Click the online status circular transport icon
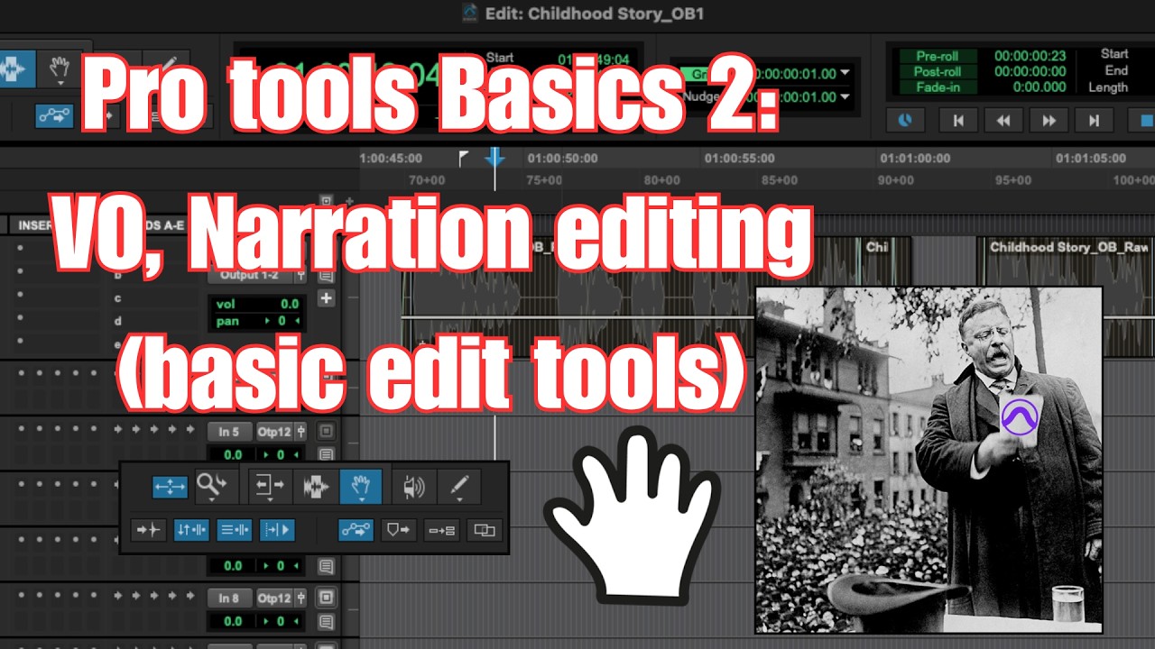This screenshot has width=1155, height=649. click(906, 120)
